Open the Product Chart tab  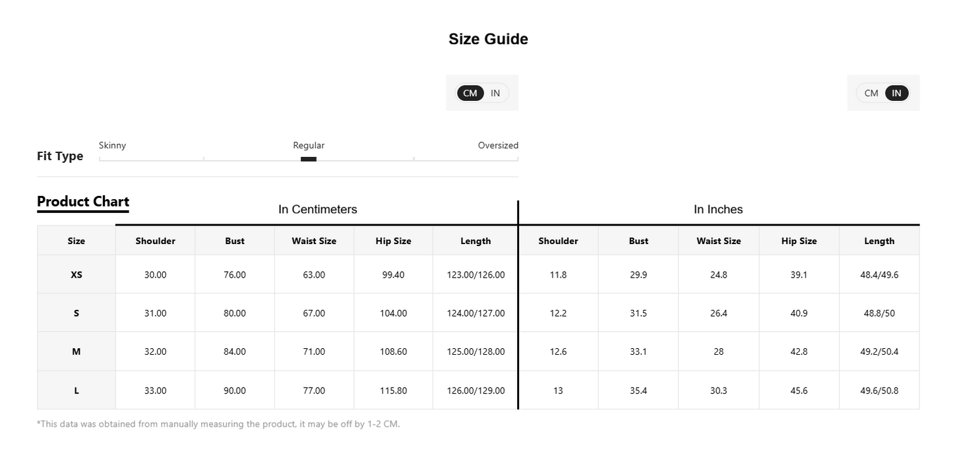click(x=83, y=202)
